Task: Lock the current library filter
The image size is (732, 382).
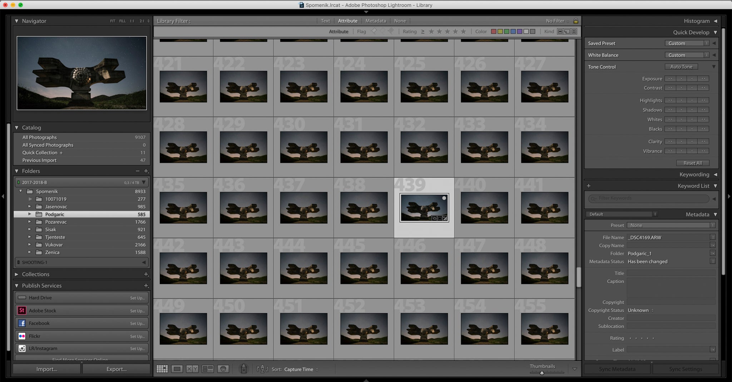Action: [575, 21]
